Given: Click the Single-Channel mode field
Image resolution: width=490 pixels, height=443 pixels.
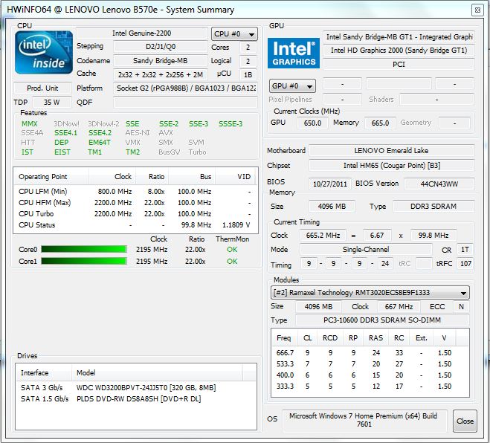Looking at the screenshot, I should (366, 249).
